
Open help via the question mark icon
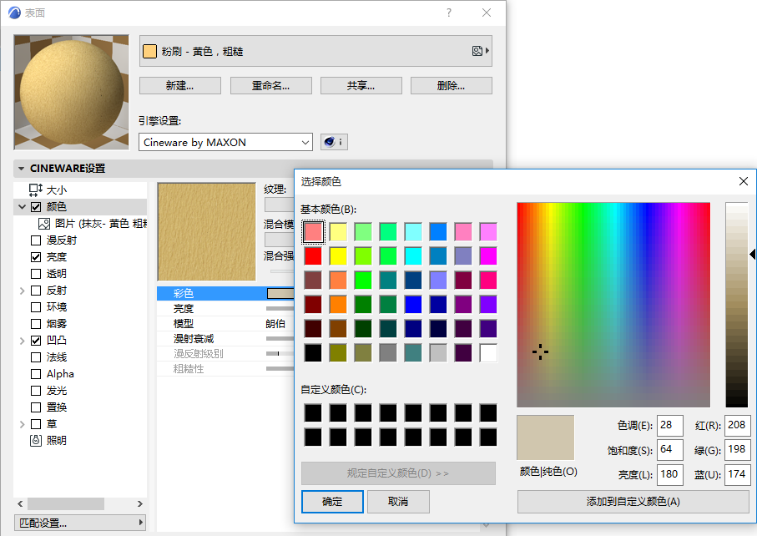[448, 13]
